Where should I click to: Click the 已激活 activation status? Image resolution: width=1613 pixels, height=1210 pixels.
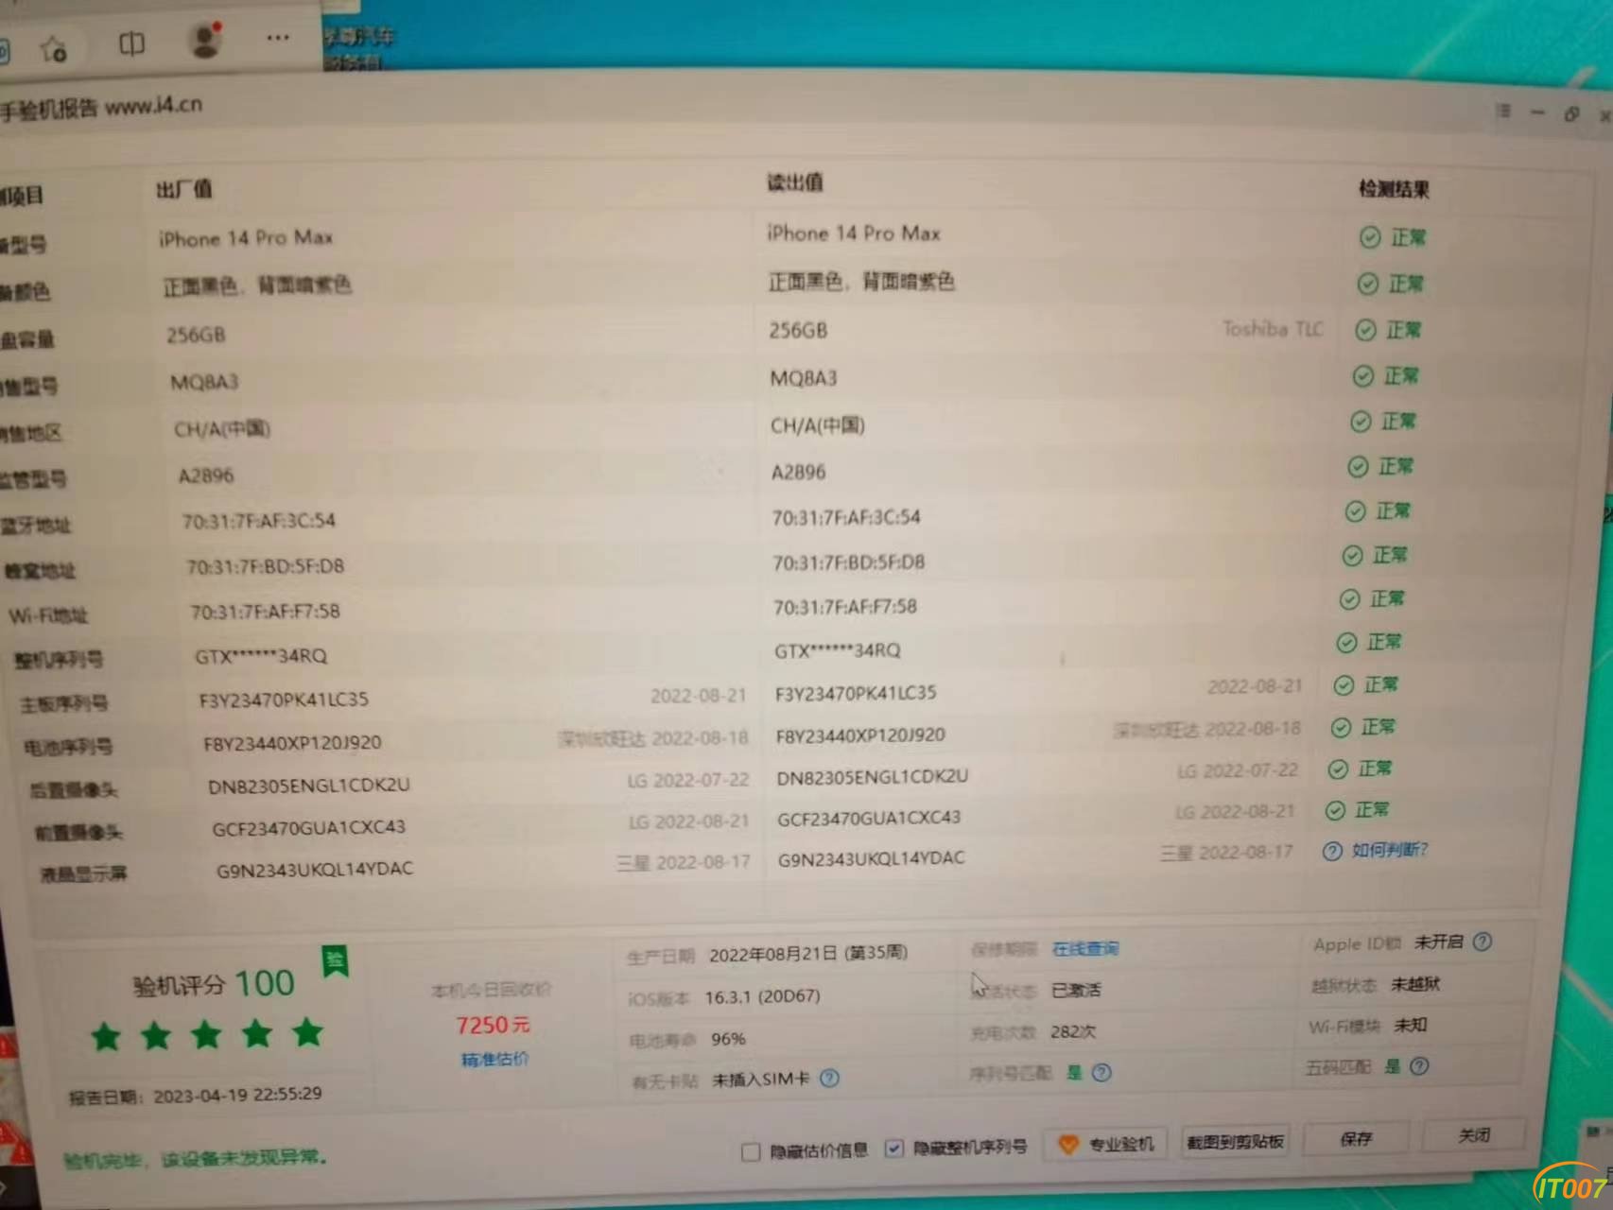click(1076, 990)
